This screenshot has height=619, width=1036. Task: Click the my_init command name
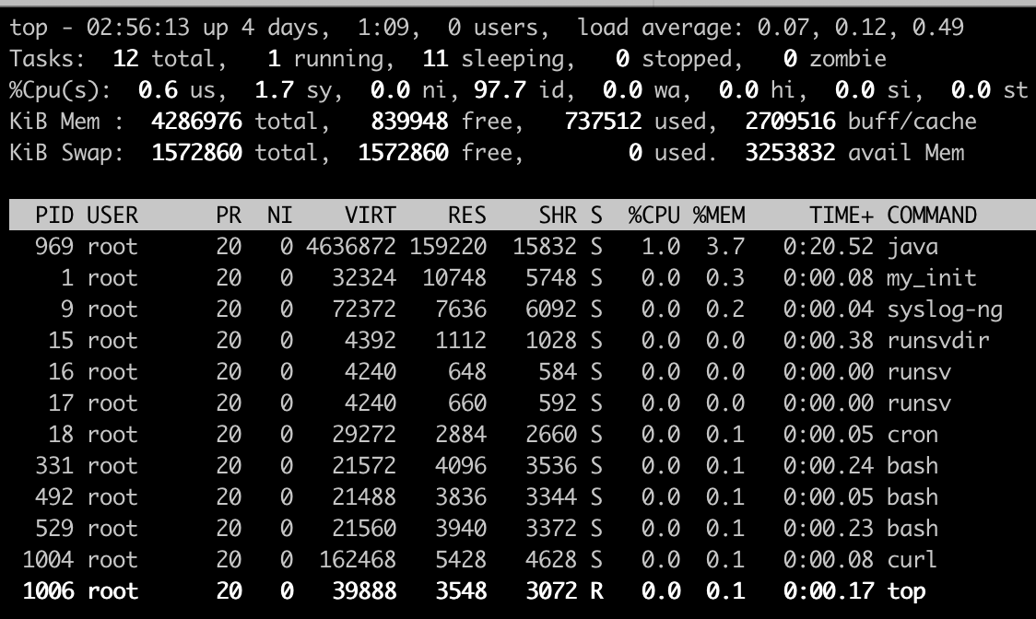pyautogui.click(x=932, y=278)
